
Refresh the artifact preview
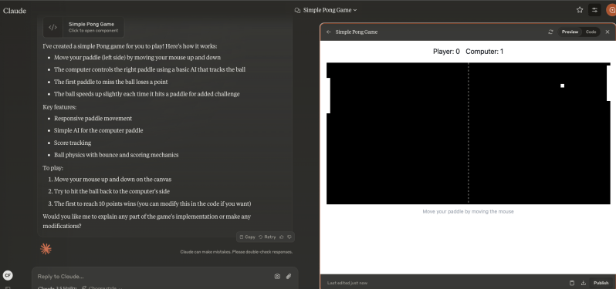click(x=550, y=32)
